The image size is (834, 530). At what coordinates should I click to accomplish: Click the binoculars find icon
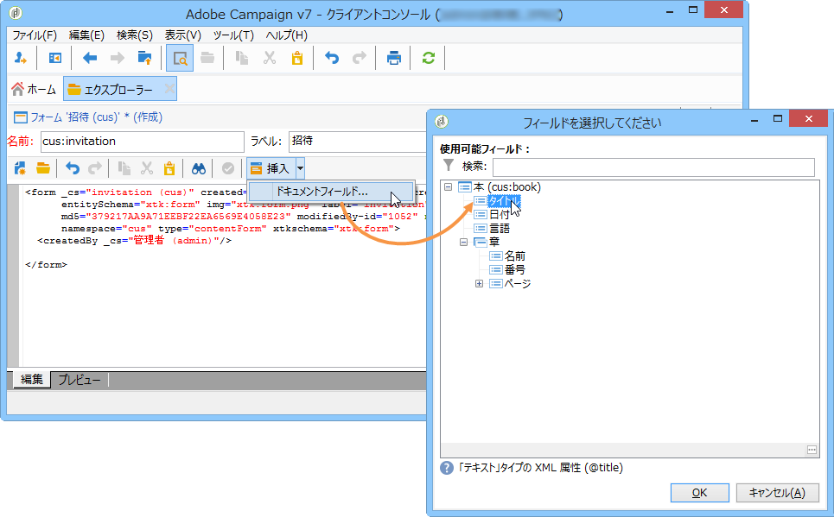click(199, 169)
